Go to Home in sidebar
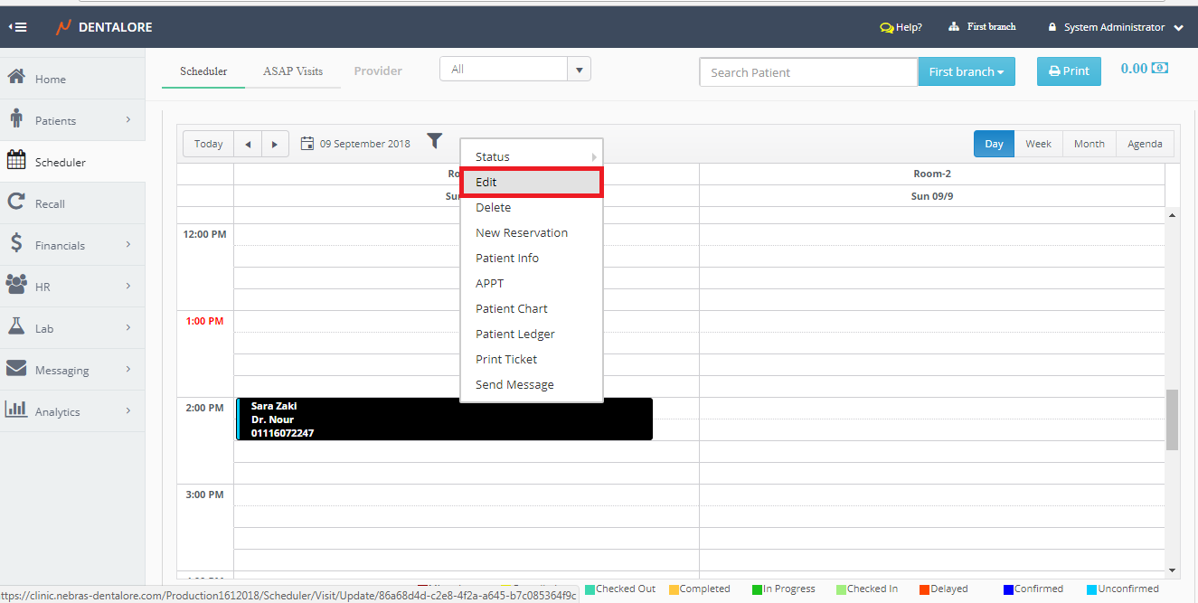Viewport: 1198px width, 603px height. [50, 79]
